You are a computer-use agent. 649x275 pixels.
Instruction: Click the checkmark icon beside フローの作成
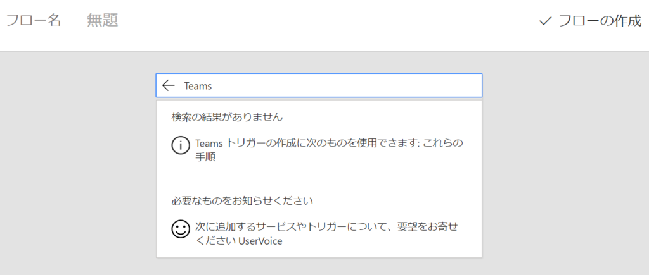(x=546, y=21)
